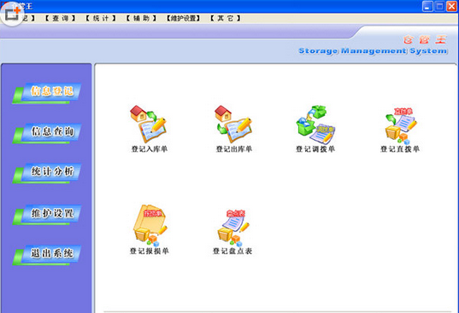Click the 登记报损单 text label
The image size is (459, 313).
click(150, 251)
